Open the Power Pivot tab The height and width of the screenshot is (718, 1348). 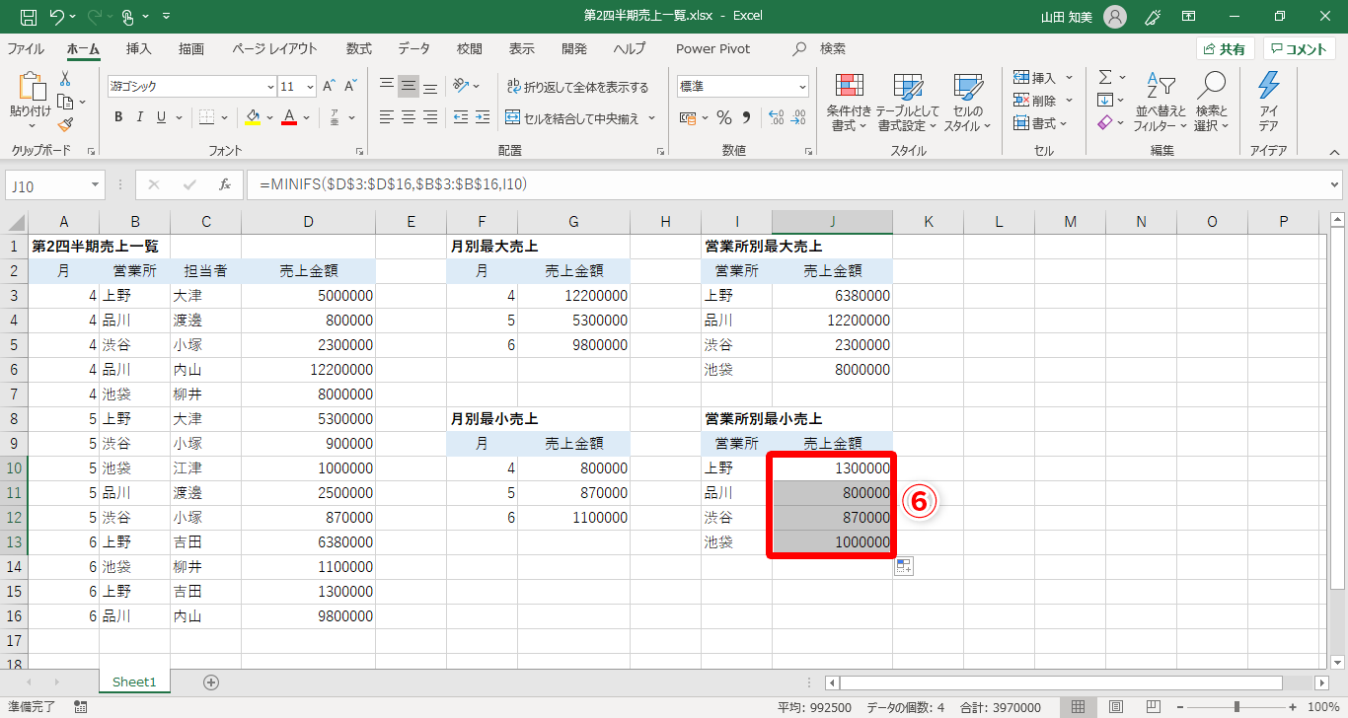713,48
